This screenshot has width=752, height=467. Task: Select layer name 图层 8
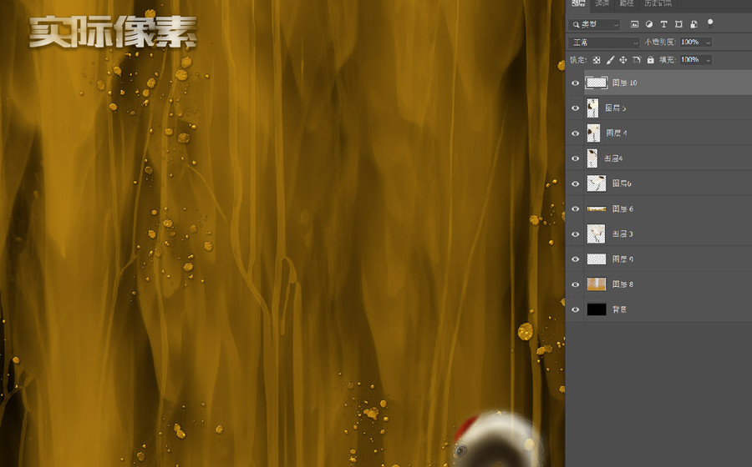tap(622, 284)
